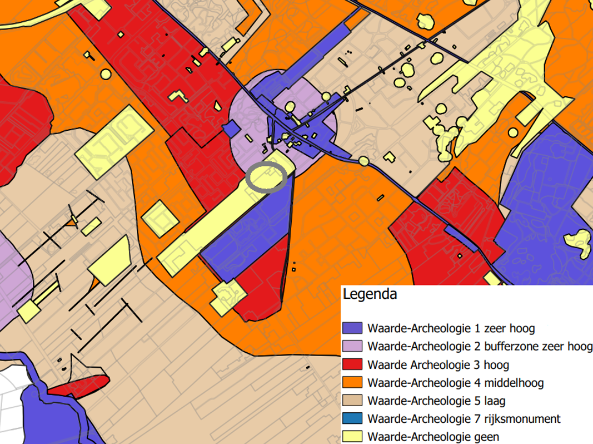Click the dark blue 'rijksmonument' legend swatch

click(x=352, y=418)
